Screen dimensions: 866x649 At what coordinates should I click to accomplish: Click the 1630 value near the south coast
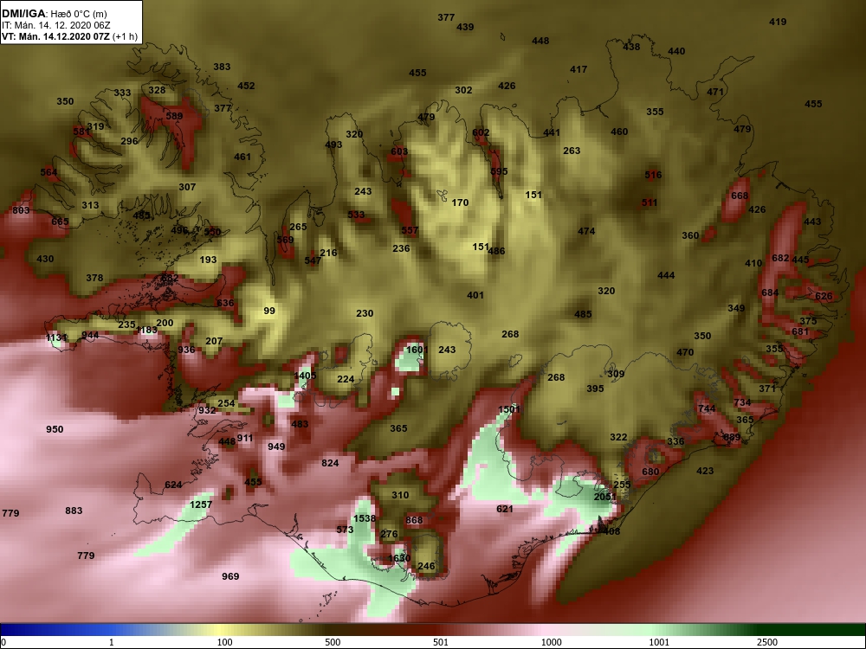click(398, 558)
